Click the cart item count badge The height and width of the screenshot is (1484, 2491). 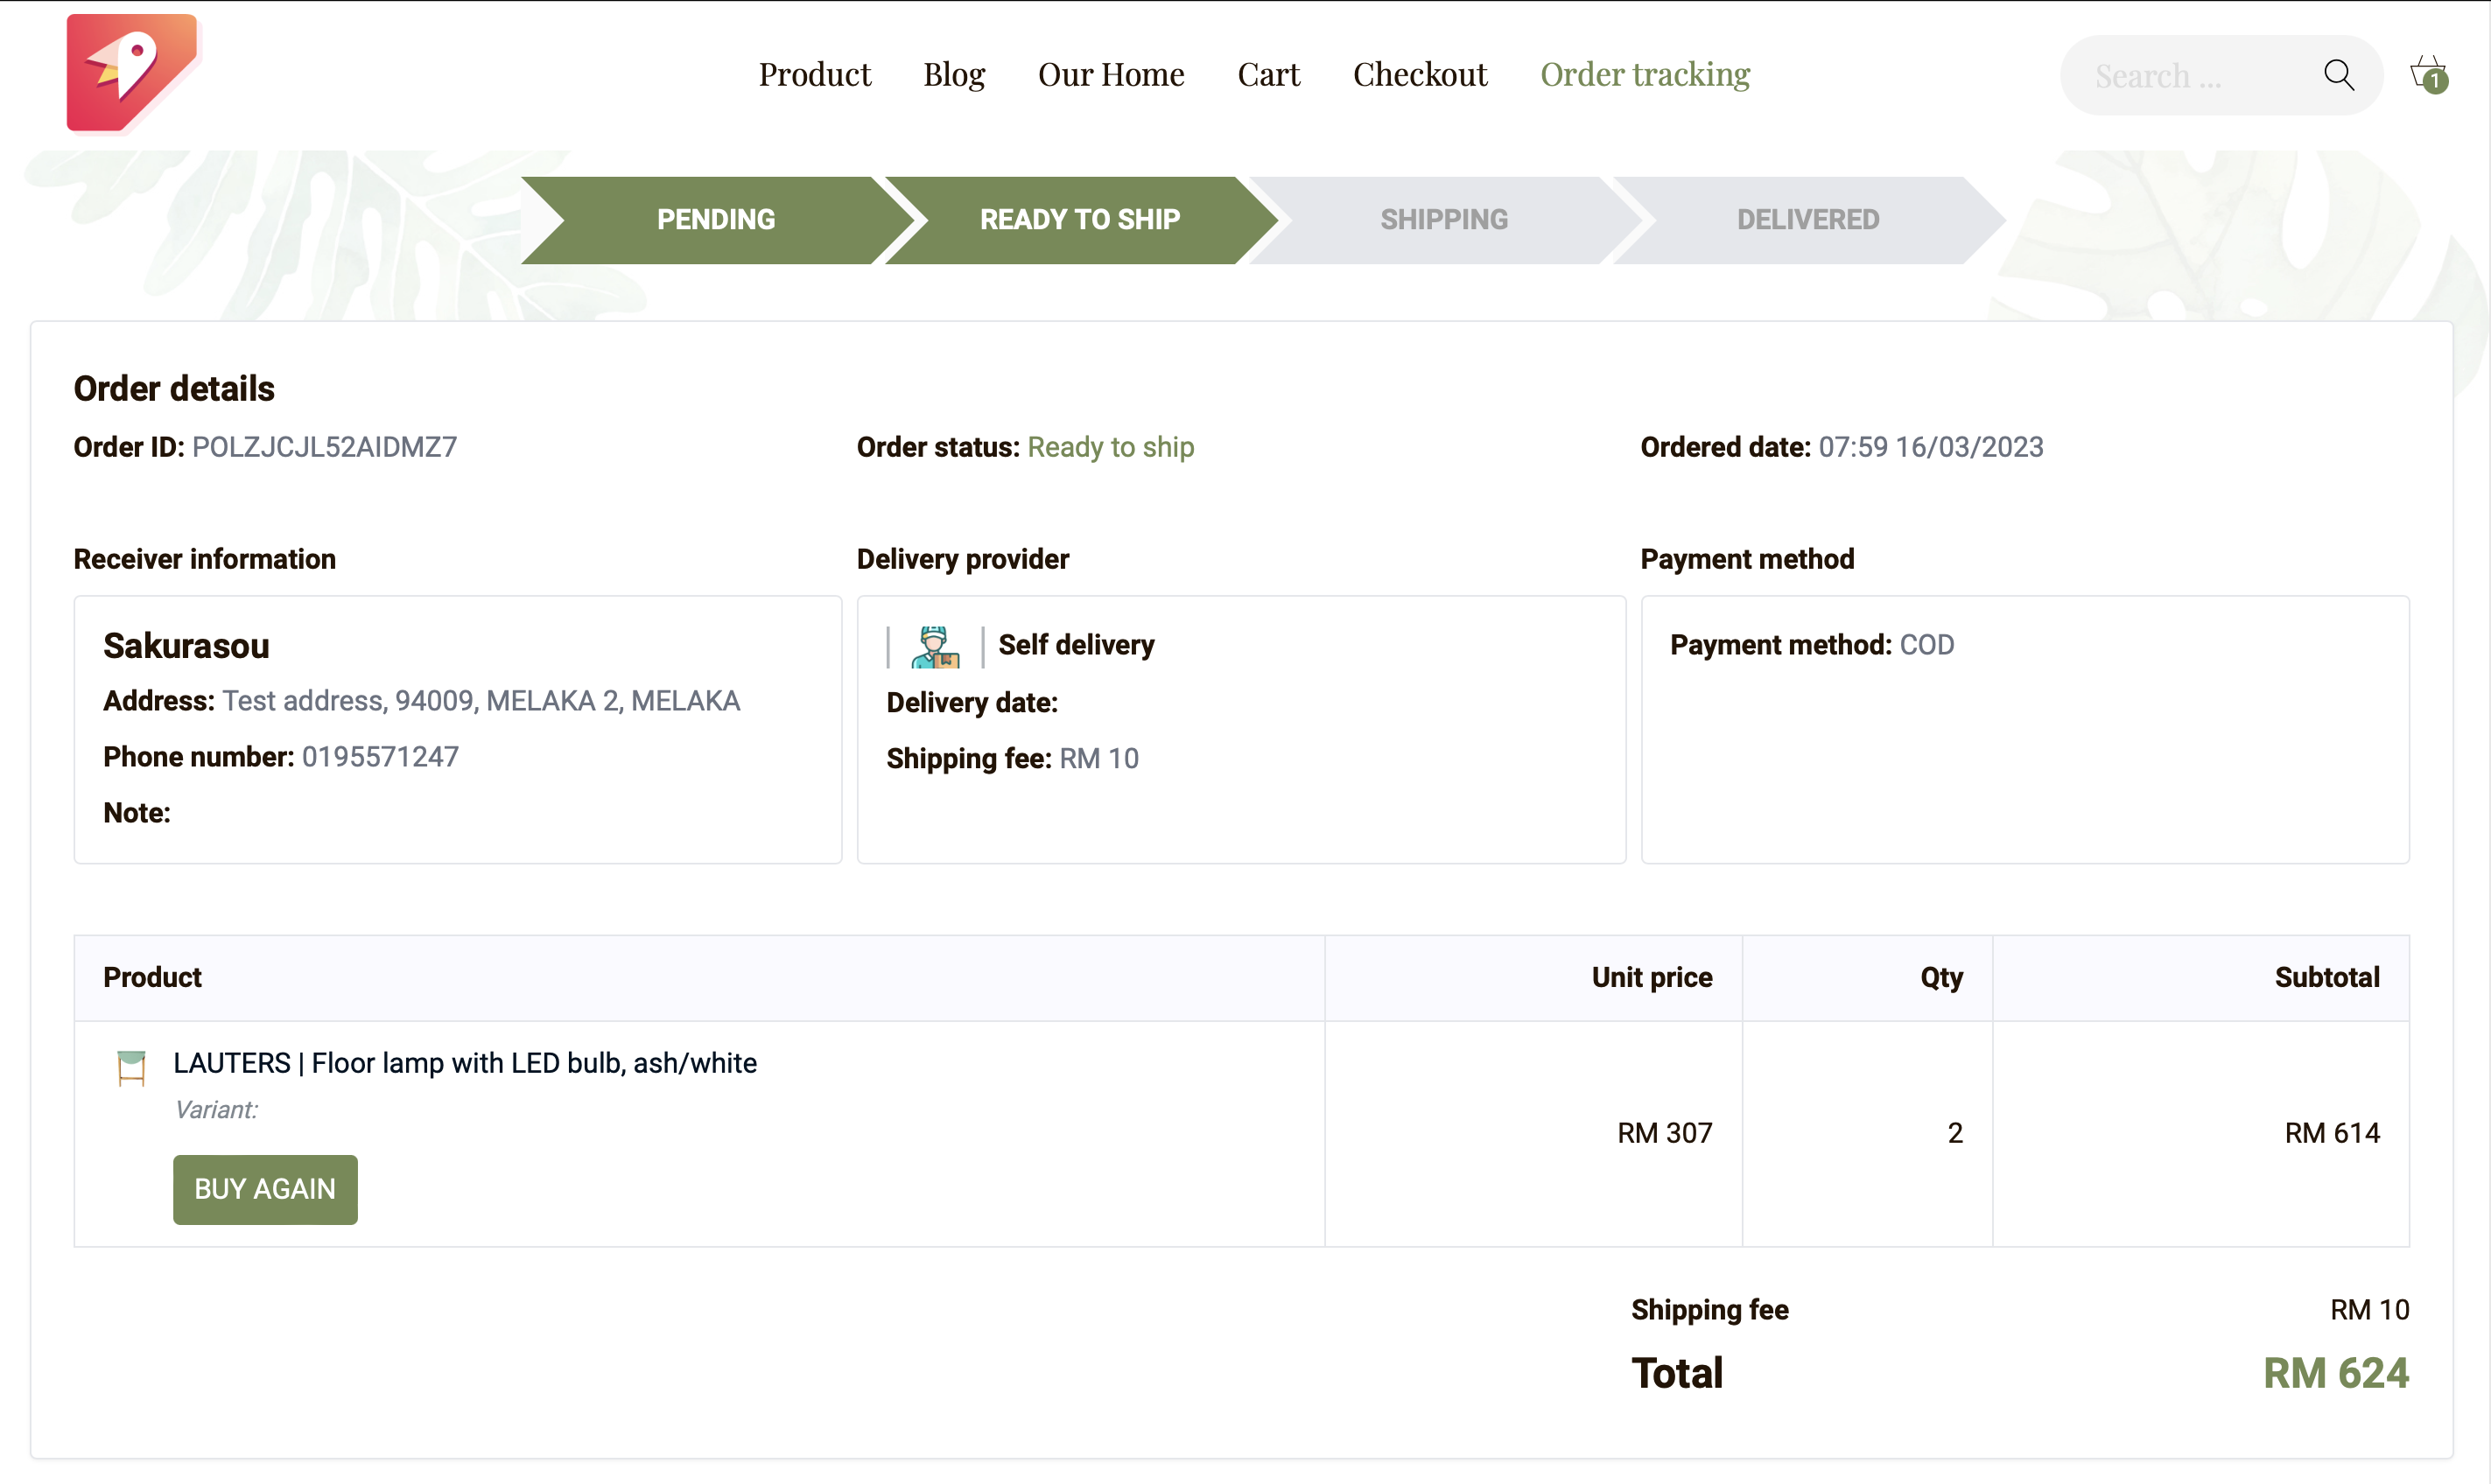[2436, 82]
